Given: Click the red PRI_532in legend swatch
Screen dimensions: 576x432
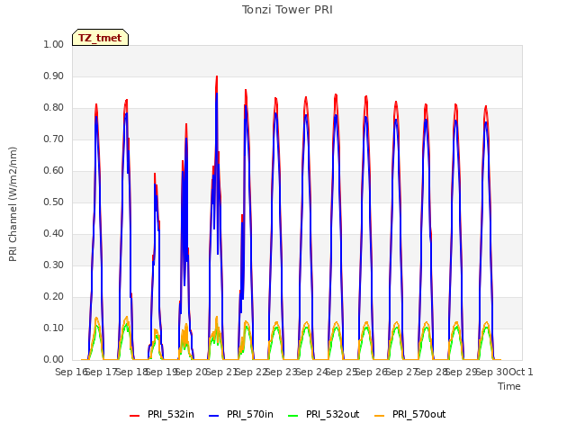Looking at the screenshot, I should [134, 416].
